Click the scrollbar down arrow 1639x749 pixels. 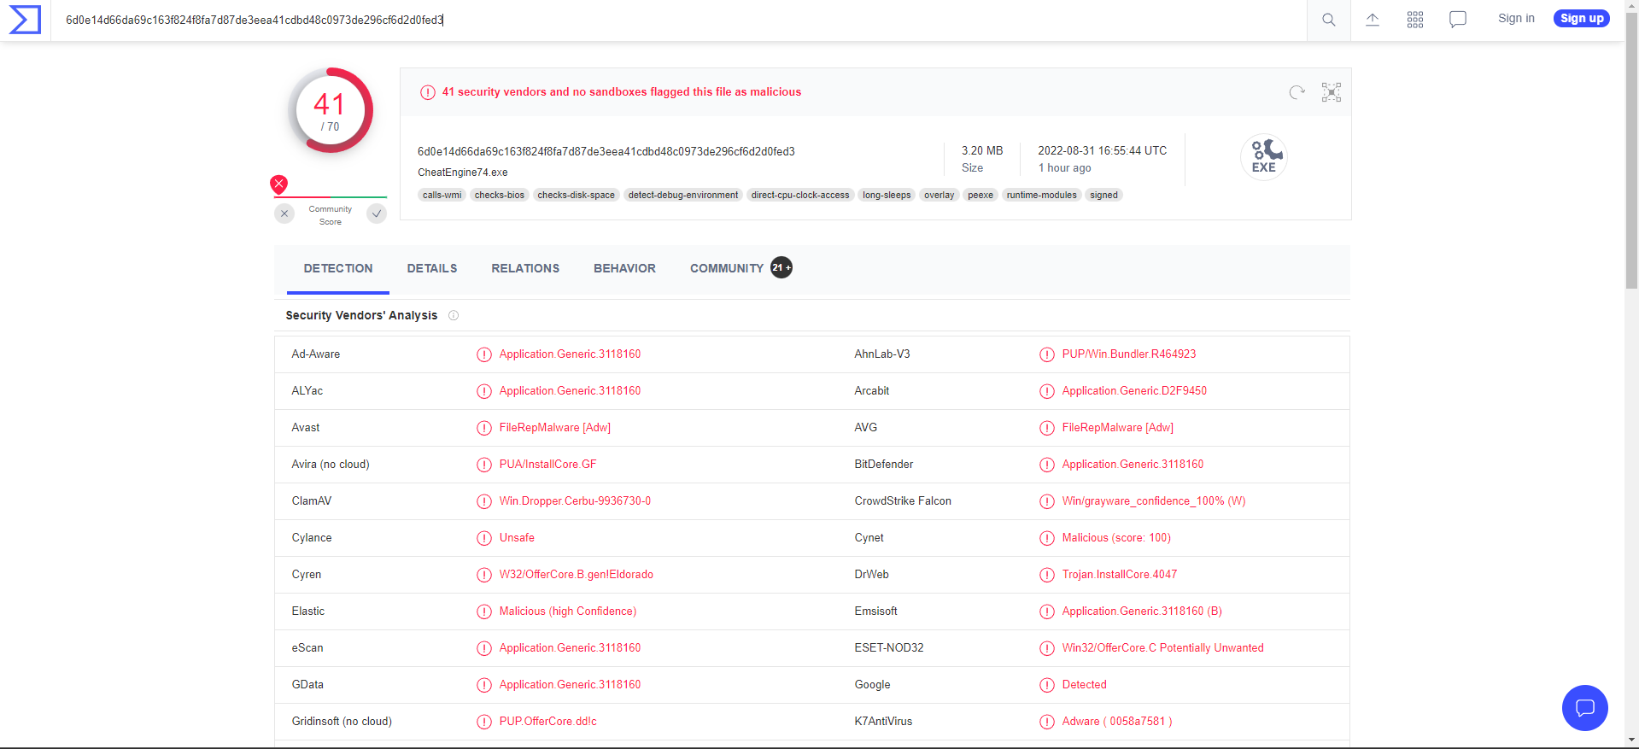coord(1631,741)
